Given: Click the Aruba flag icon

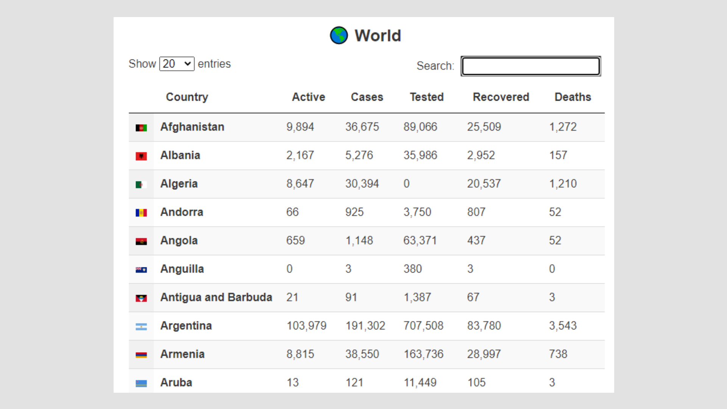Looking at the screenshot, I should 141,383.
